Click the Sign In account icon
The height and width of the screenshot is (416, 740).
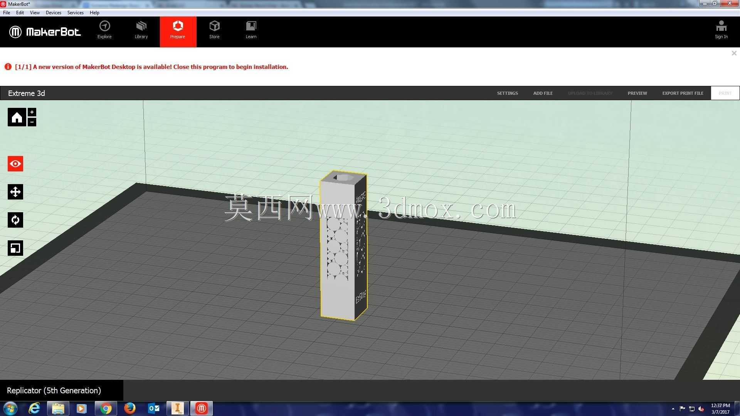pyautogui.click(x=721, y=30)
